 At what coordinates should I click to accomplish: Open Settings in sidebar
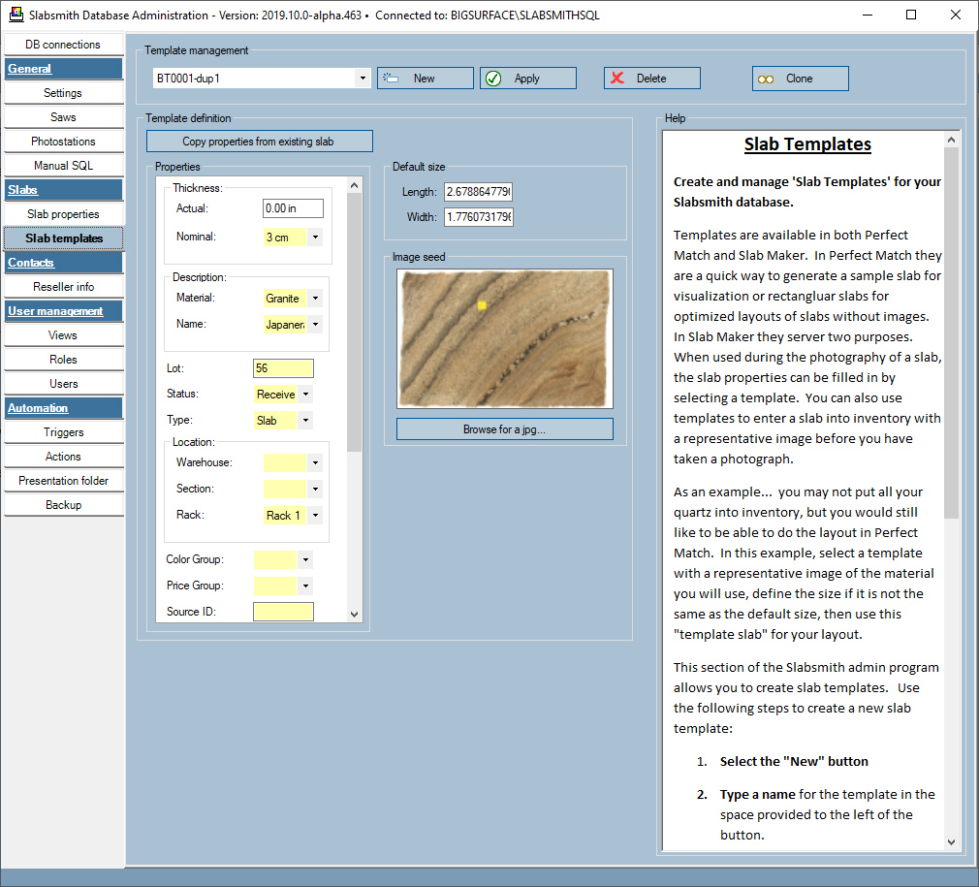(63, 93)
